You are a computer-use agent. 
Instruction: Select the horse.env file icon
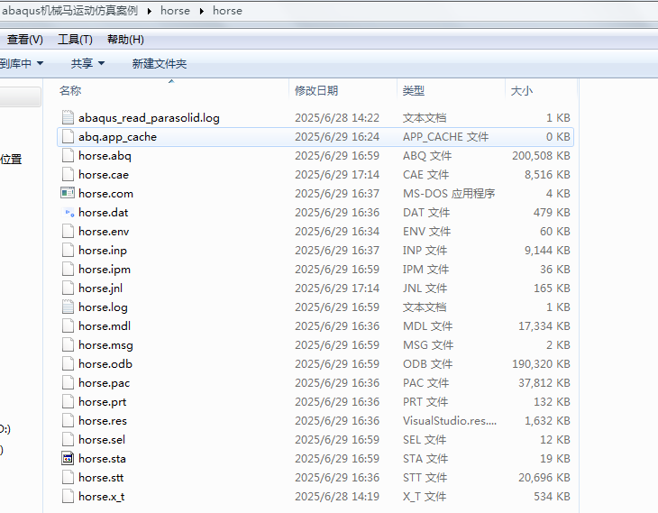pos(68,231)
